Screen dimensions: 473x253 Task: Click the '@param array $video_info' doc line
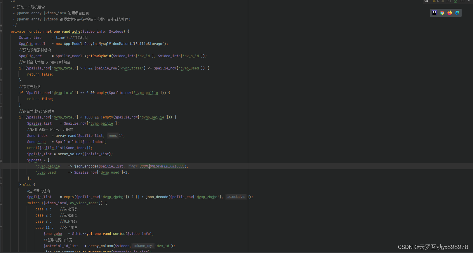click(x=51, y=13)
